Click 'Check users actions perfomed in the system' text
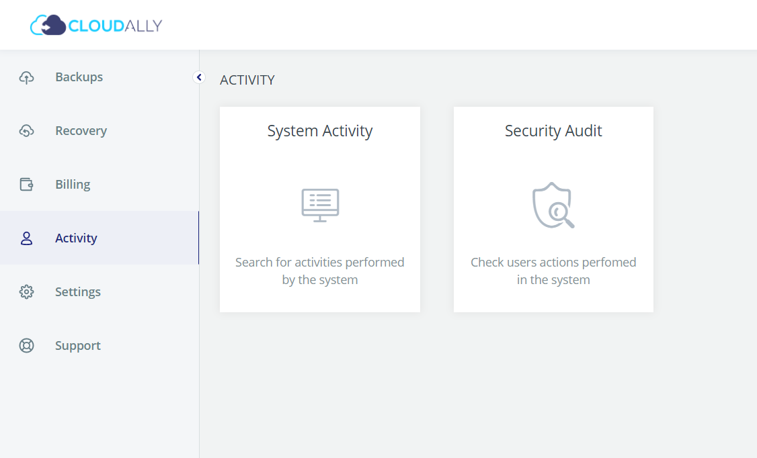Screen dimensions: 757x458 (553, 271)
